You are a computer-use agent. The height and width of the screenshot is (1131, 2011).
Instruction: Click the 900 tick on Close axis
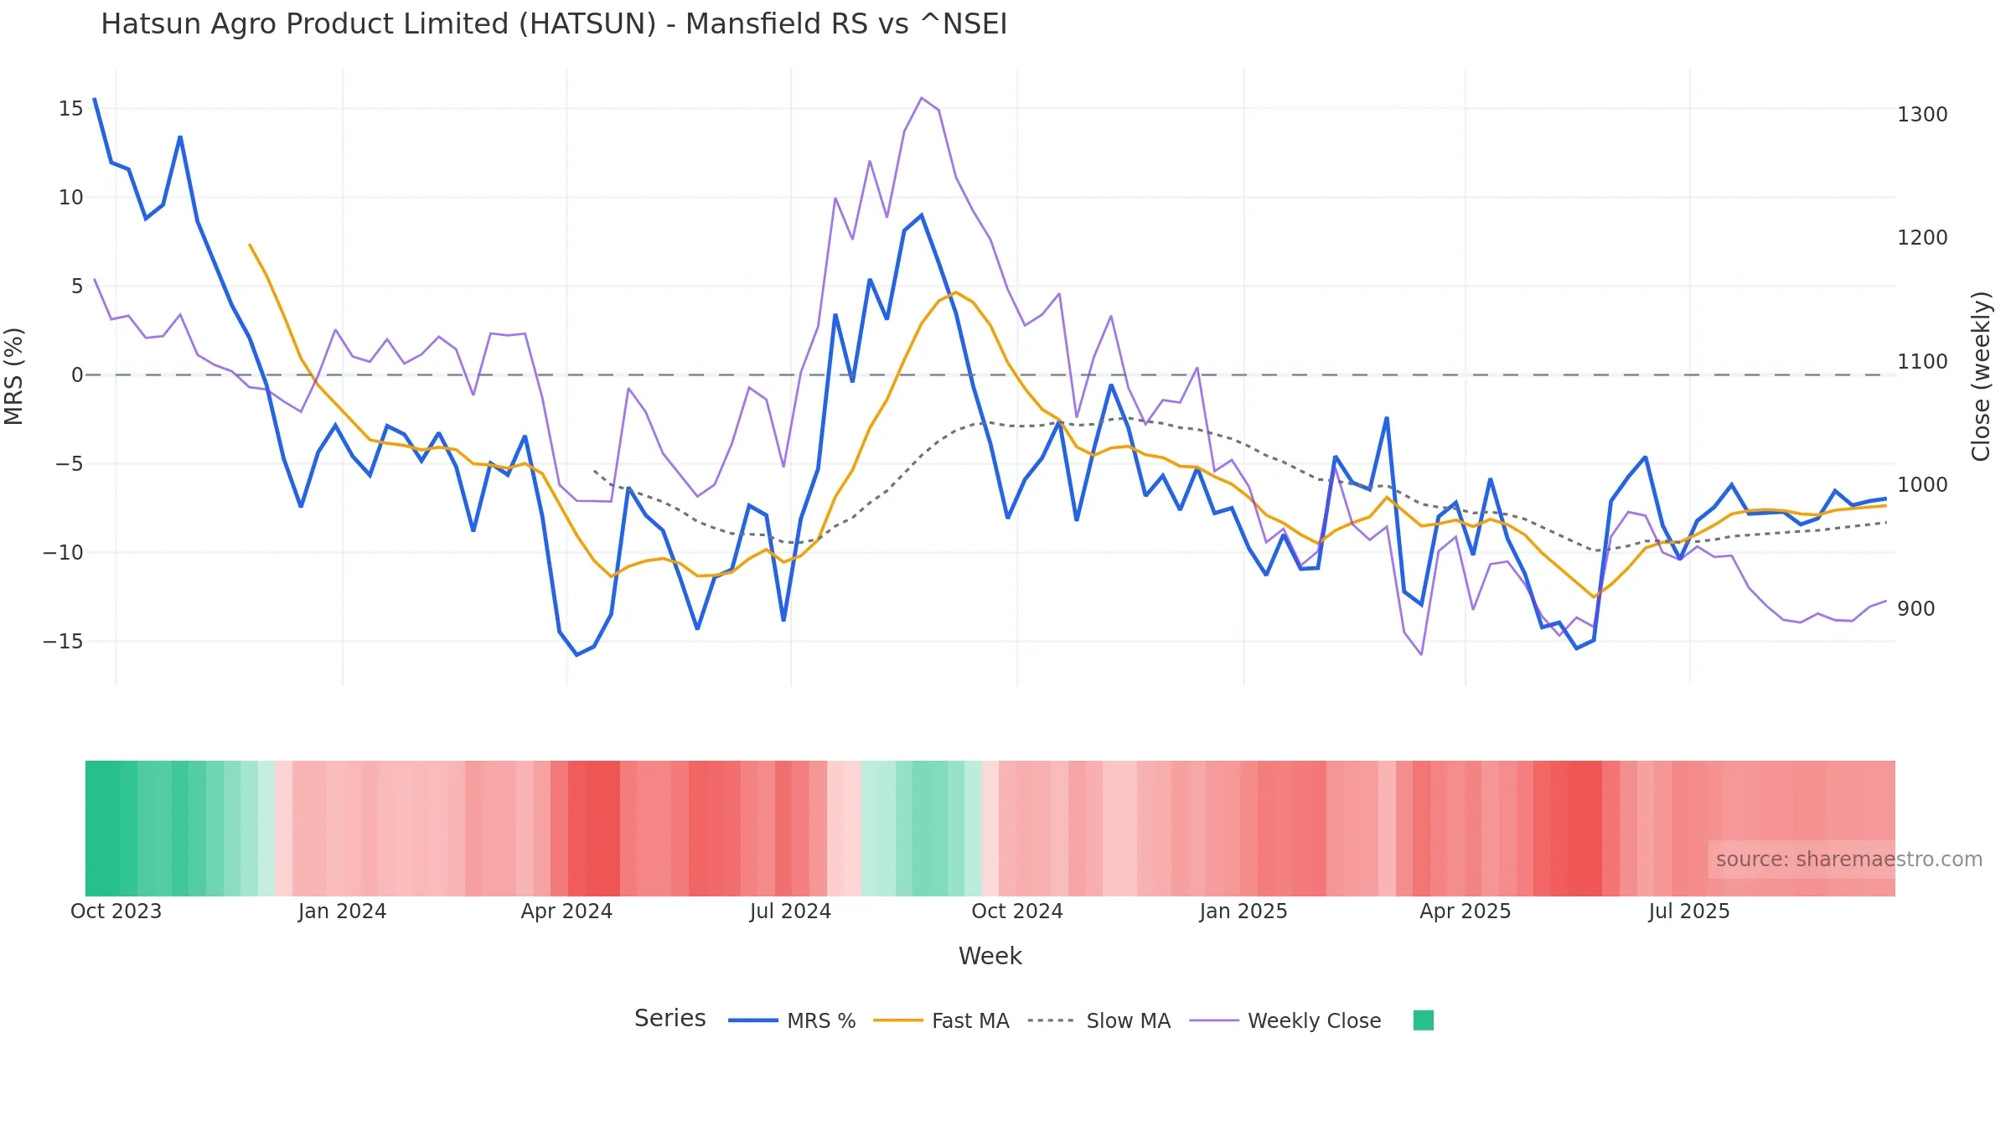[x=1916, y=609]
